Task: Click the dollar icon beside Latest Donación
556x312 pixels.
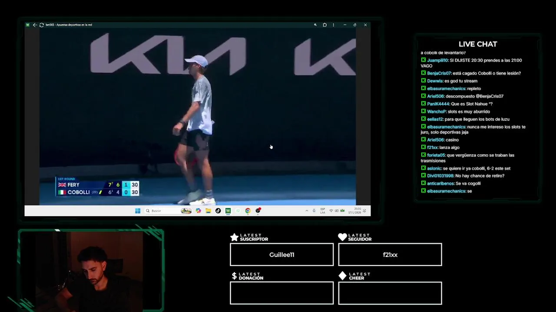Action: (x=234, y=276)
